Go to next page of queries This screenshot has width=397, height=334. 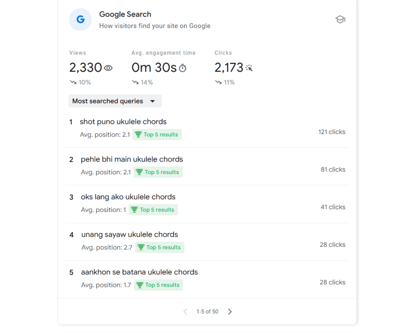click(x=230, y=312)
